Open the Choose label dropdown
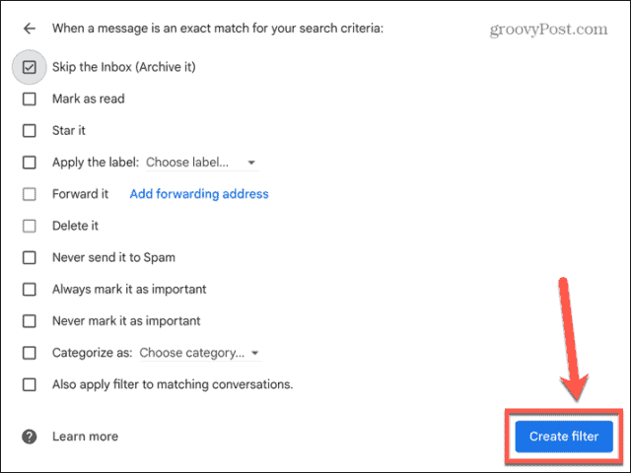 pyautogui.click(x=201, y=163)
